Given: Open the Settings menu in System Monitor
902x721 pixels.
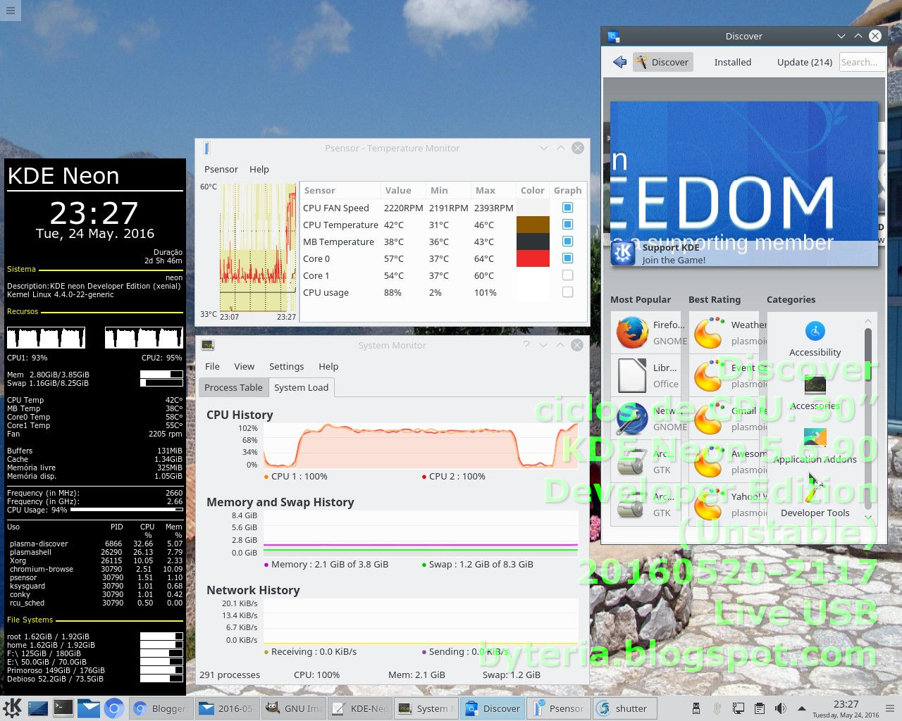Looking at the screenshot, I should point(286,366).
